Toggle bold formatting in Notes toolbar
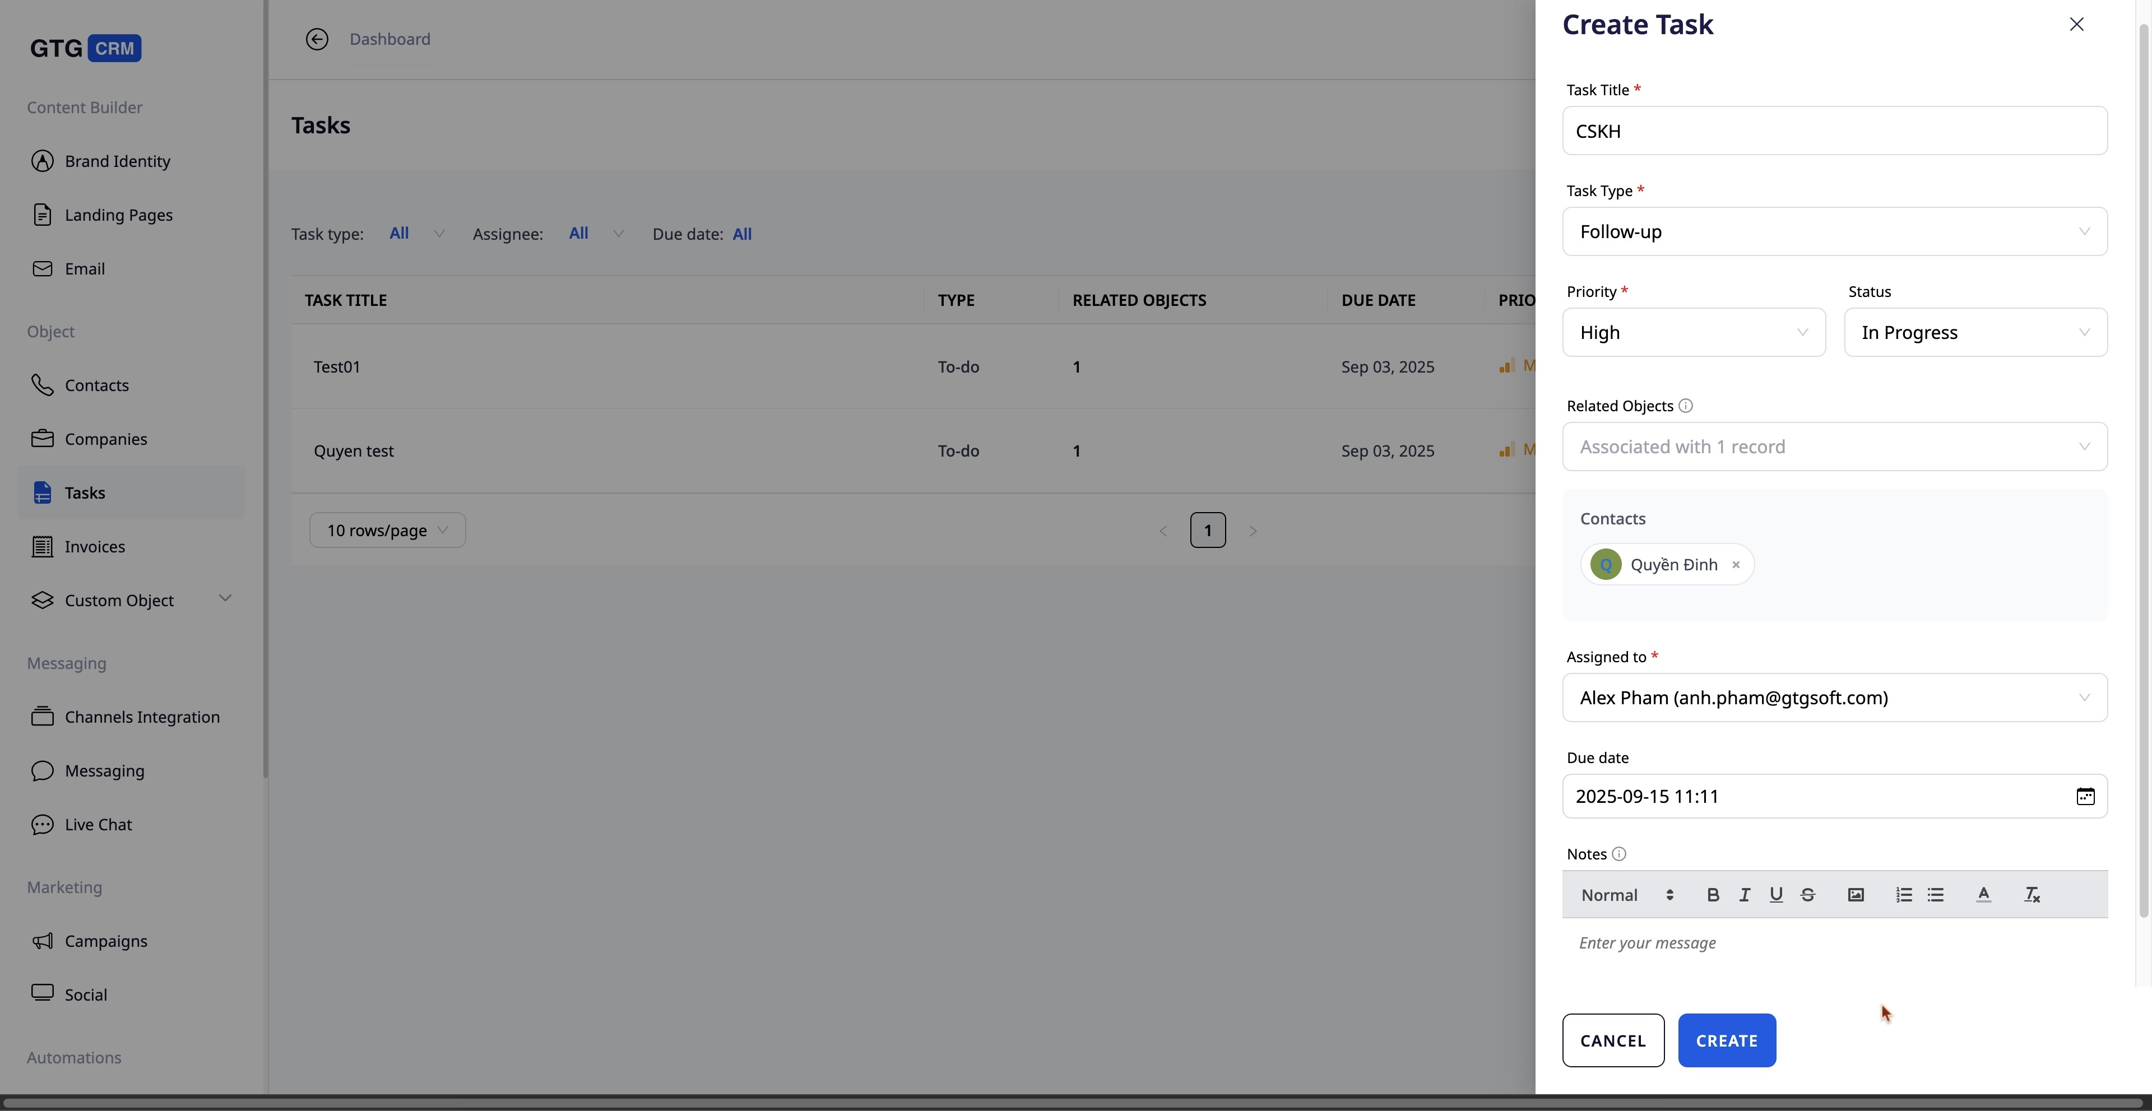This screenshot has width=2152, height=1111. pos(1713,895)
